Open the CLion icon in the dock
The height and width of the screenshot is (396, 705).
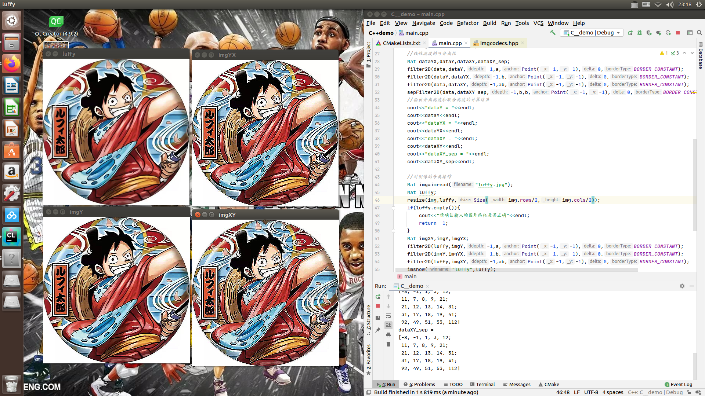(12, 236)
